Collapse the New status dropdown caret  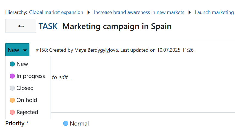[x=25, y=50]
